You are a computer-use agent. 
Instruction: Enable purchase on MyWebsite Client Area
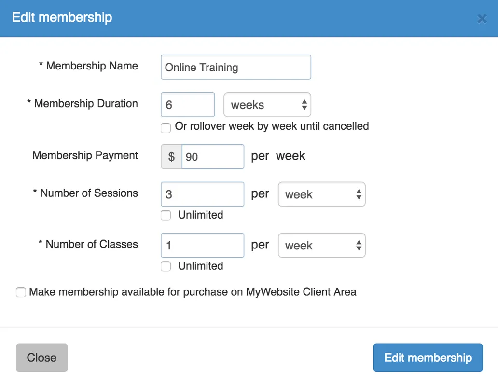(x=21, y=292)
